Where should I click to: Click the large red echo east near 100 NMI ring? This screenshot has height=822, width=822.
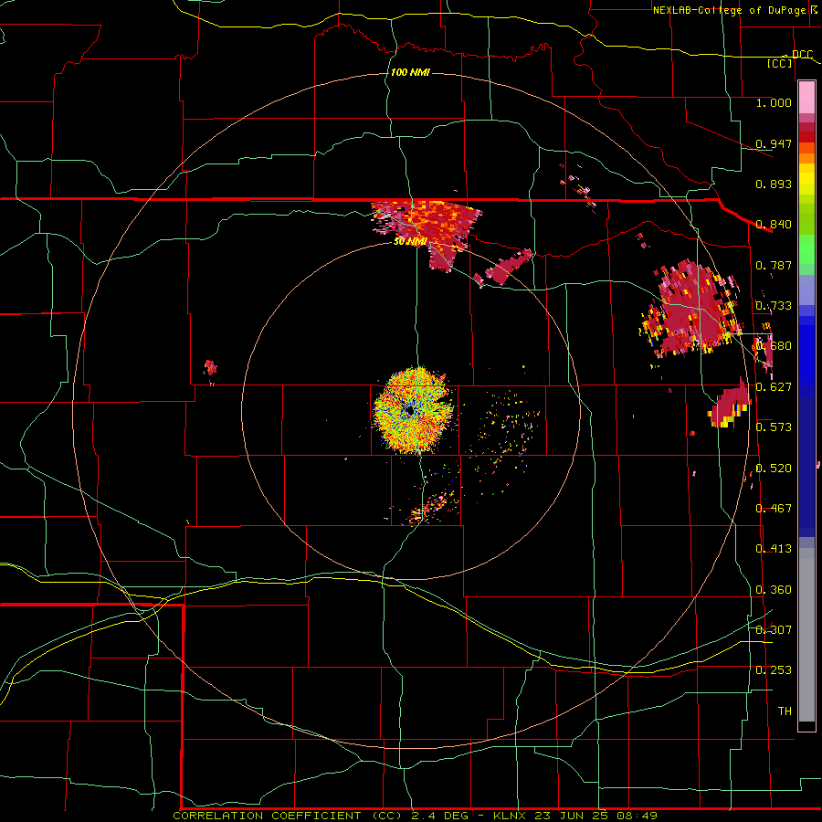pyautogui.click(x=691, y=311)
